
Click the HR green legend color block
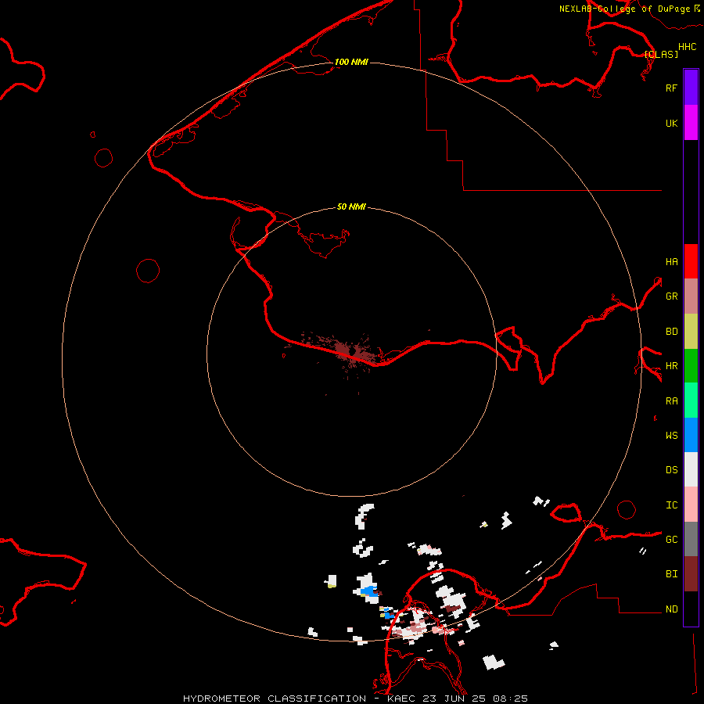[691, 365]
